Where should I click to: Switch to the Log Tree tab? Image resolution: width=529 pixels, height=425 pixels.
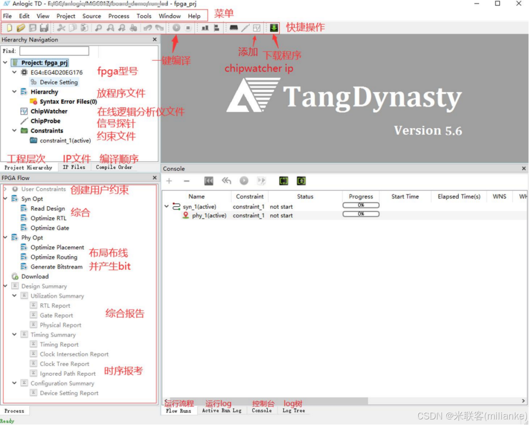coord(293,410)
